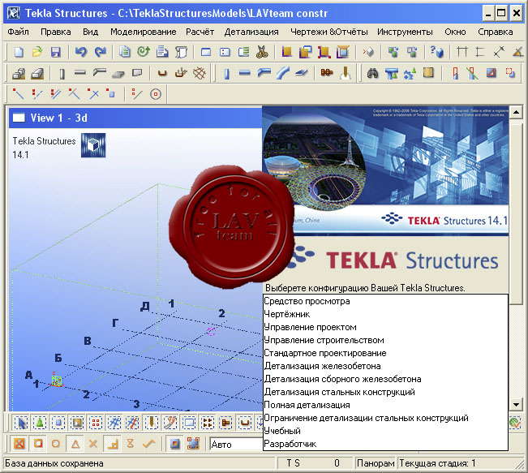Open the Детализация menu

click(x=251, y=32)
